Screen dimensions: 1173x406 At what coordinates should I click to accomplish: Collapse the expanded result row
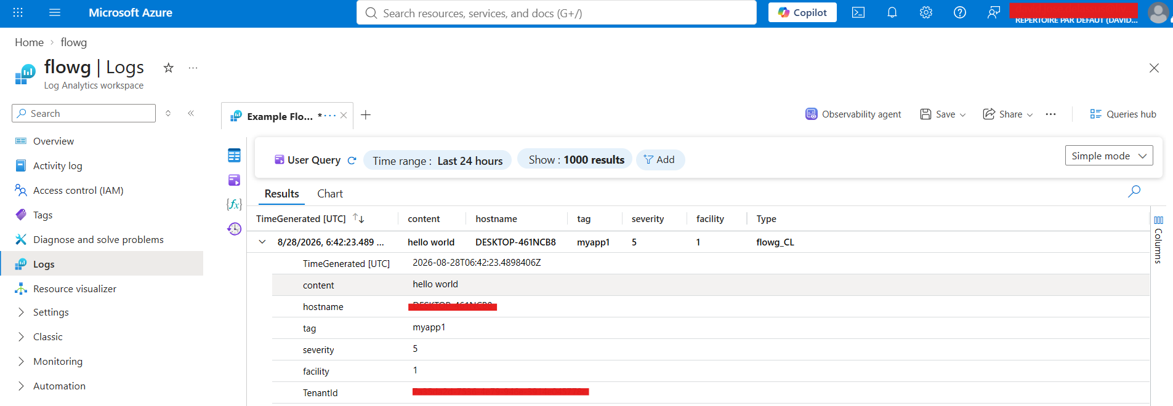coord(262,242)
